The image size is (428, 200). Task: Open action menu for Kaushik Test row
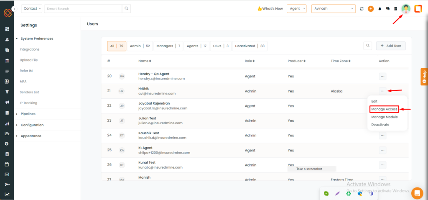click(382, 136)
